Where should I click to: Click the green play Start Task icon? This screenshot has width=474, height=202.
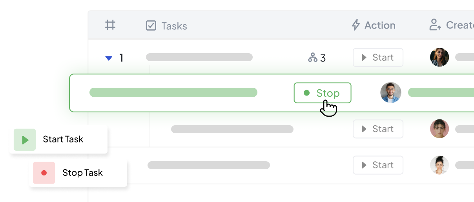point(25,140)
